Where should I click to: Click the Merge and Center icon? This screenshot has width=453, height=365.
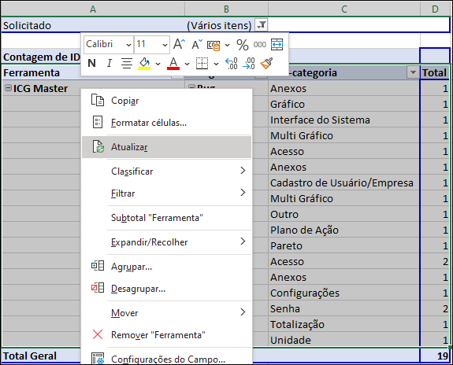pyautogui.click(x=277, y=44)
